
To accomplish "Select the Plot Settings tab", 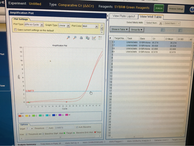I will click(x=21, y=19).
